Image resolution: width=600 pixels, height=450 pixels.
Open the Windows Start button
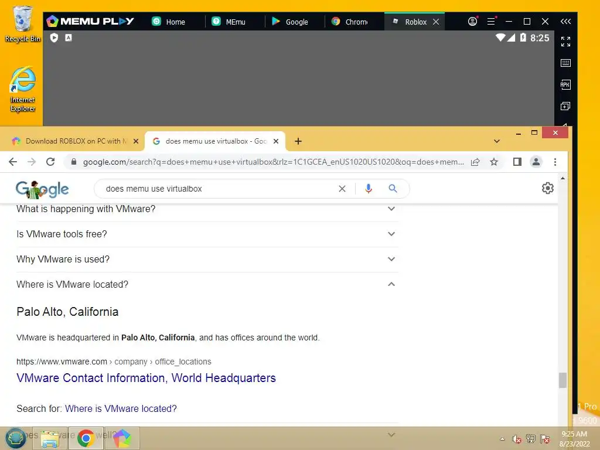(x=15, y=438)
